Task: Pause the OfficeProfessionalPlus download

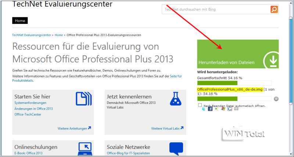Action: click(x=276, y=99)
